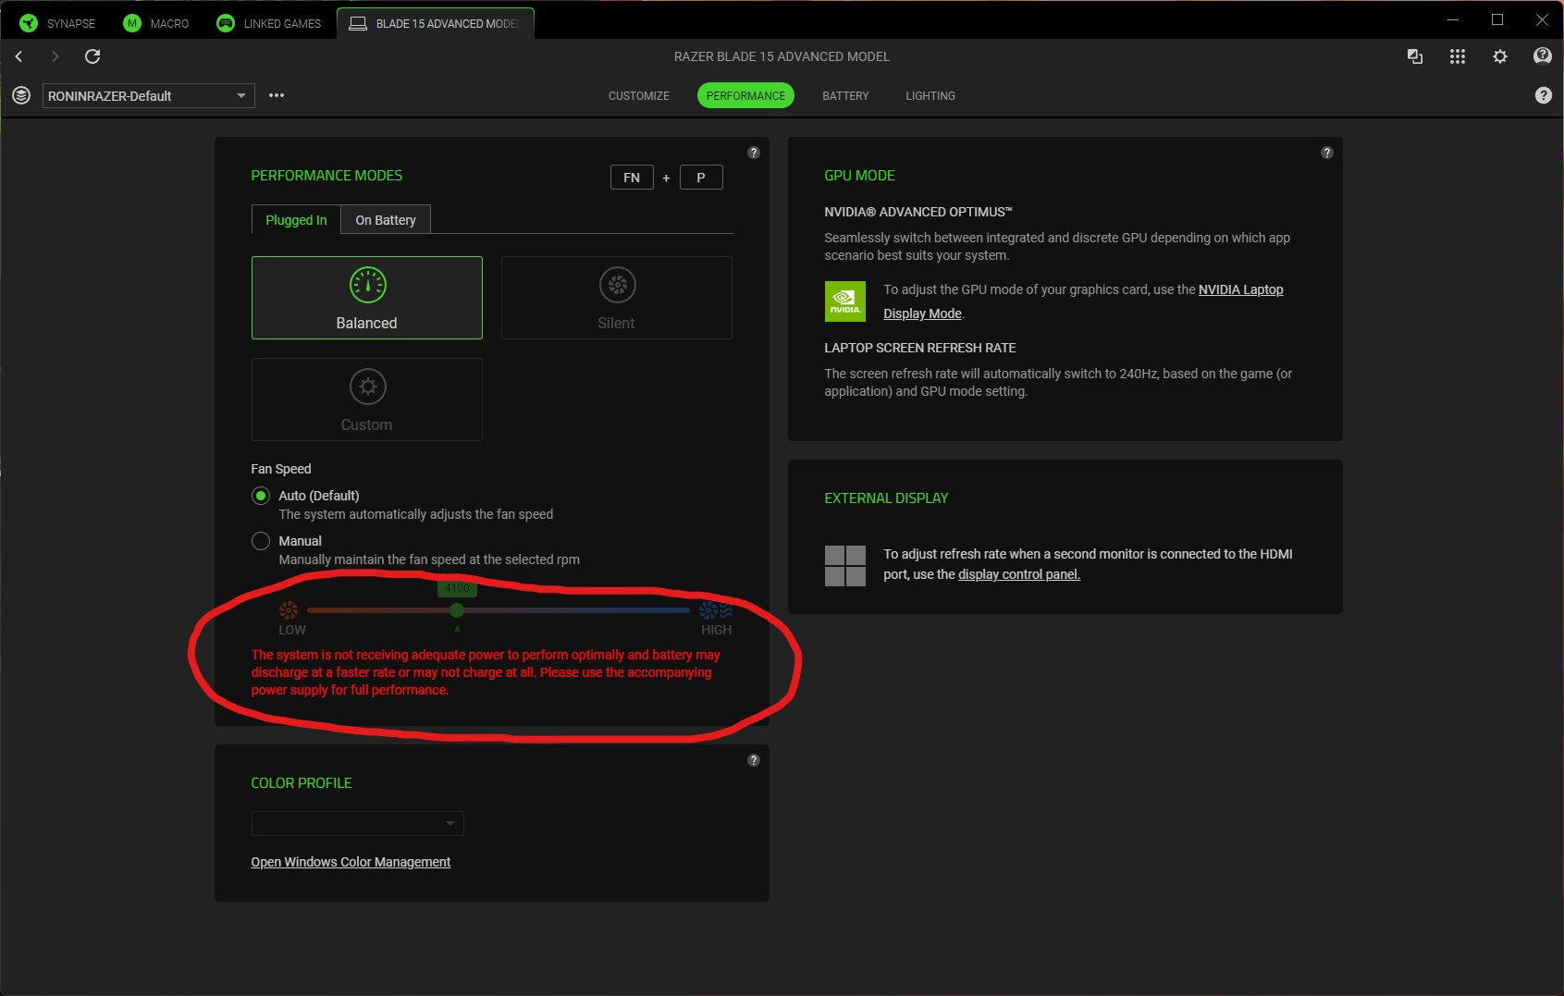The image size is (1564, 996).
Task: Click the help icon below the header
Action: (1544, 95)
